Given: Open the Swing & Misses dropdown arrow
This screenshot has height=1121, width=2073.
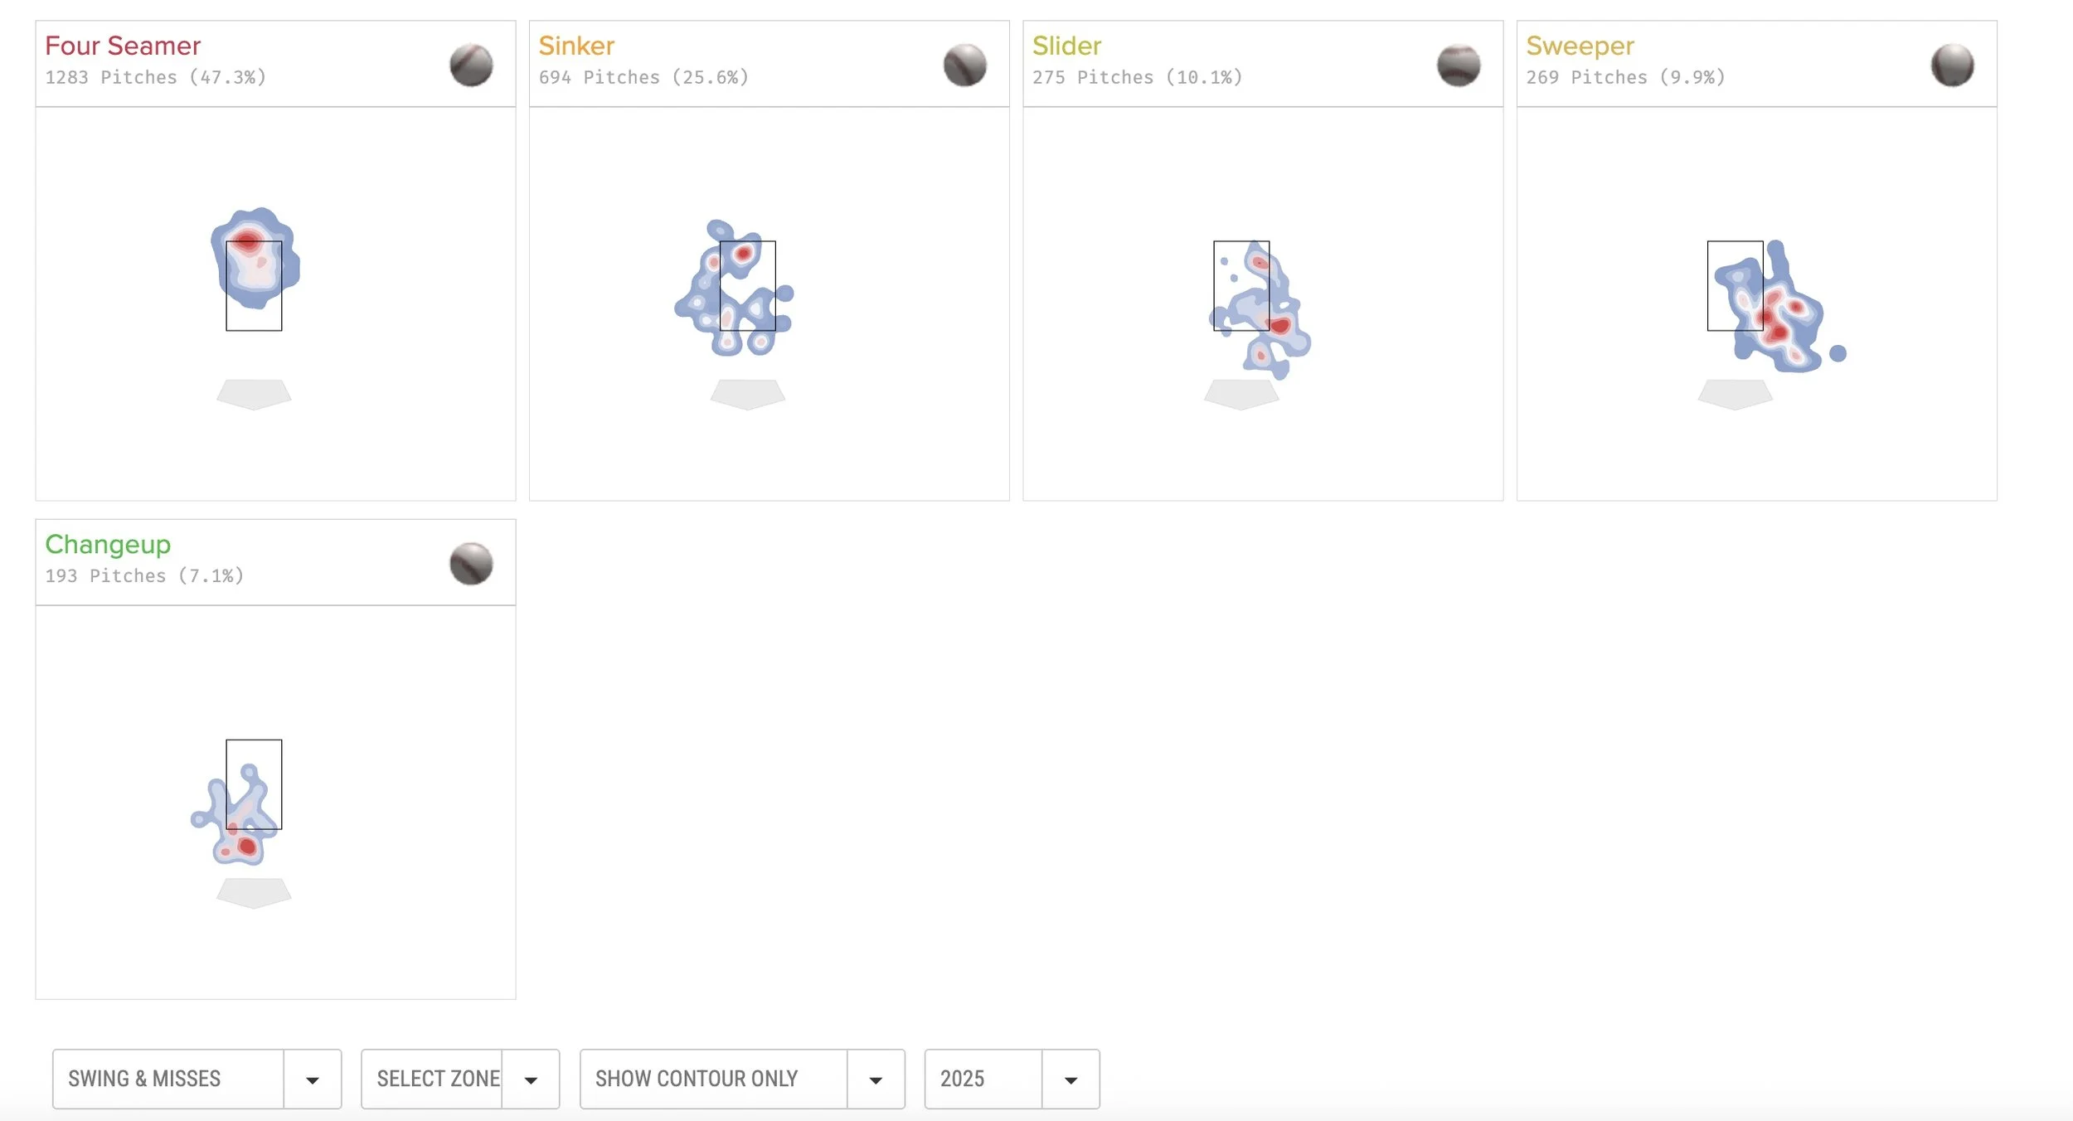Looking at the screenshot, I should pyautogui.click(x=313, y=1080).
